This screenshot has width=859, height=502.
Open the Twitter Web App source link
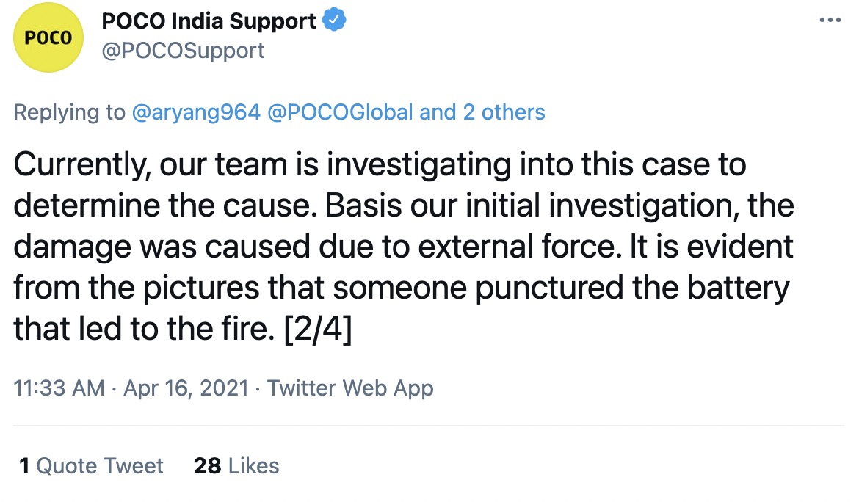[x=350, y=388]
